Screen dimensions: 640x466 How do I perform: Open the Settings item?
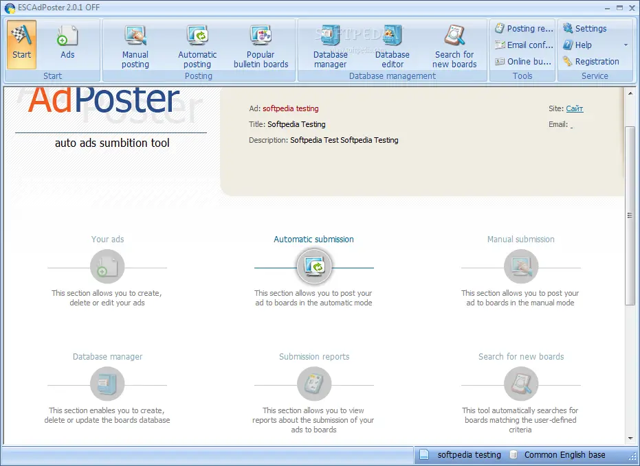(584, 29)
